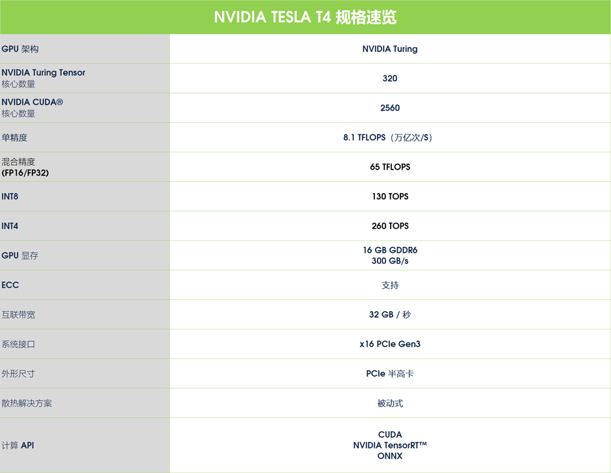Click the PCIe 半高卡 form factor value
The image size is (611, 473).
[x=390, y=374]
